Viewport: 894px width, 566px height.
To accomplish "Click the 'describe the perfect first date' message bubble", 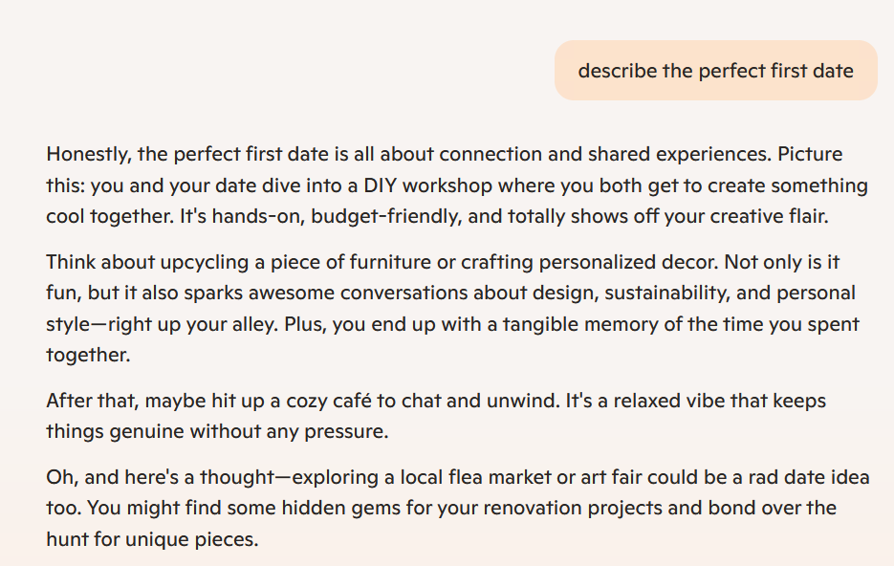I will 715,70.
